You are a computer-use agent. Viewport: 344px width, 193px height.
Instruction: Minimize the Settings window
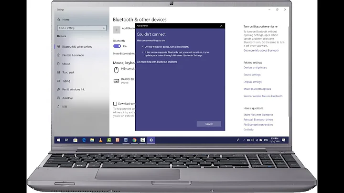[x=269, y=10]
